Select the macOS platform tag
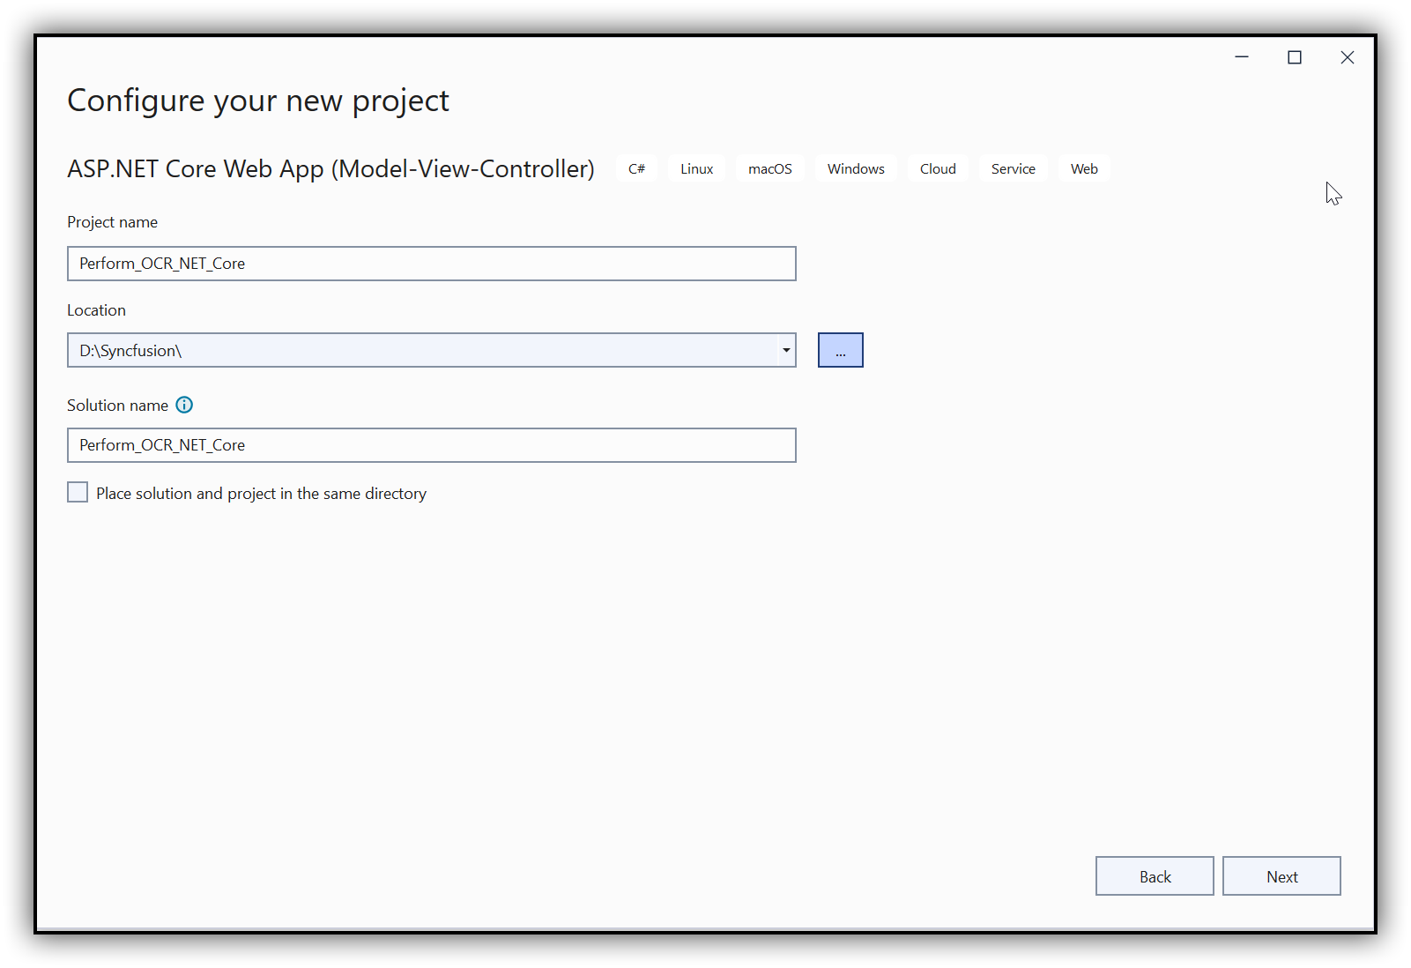The width and height of the screenshot is (1411, 968). [769, 168]
